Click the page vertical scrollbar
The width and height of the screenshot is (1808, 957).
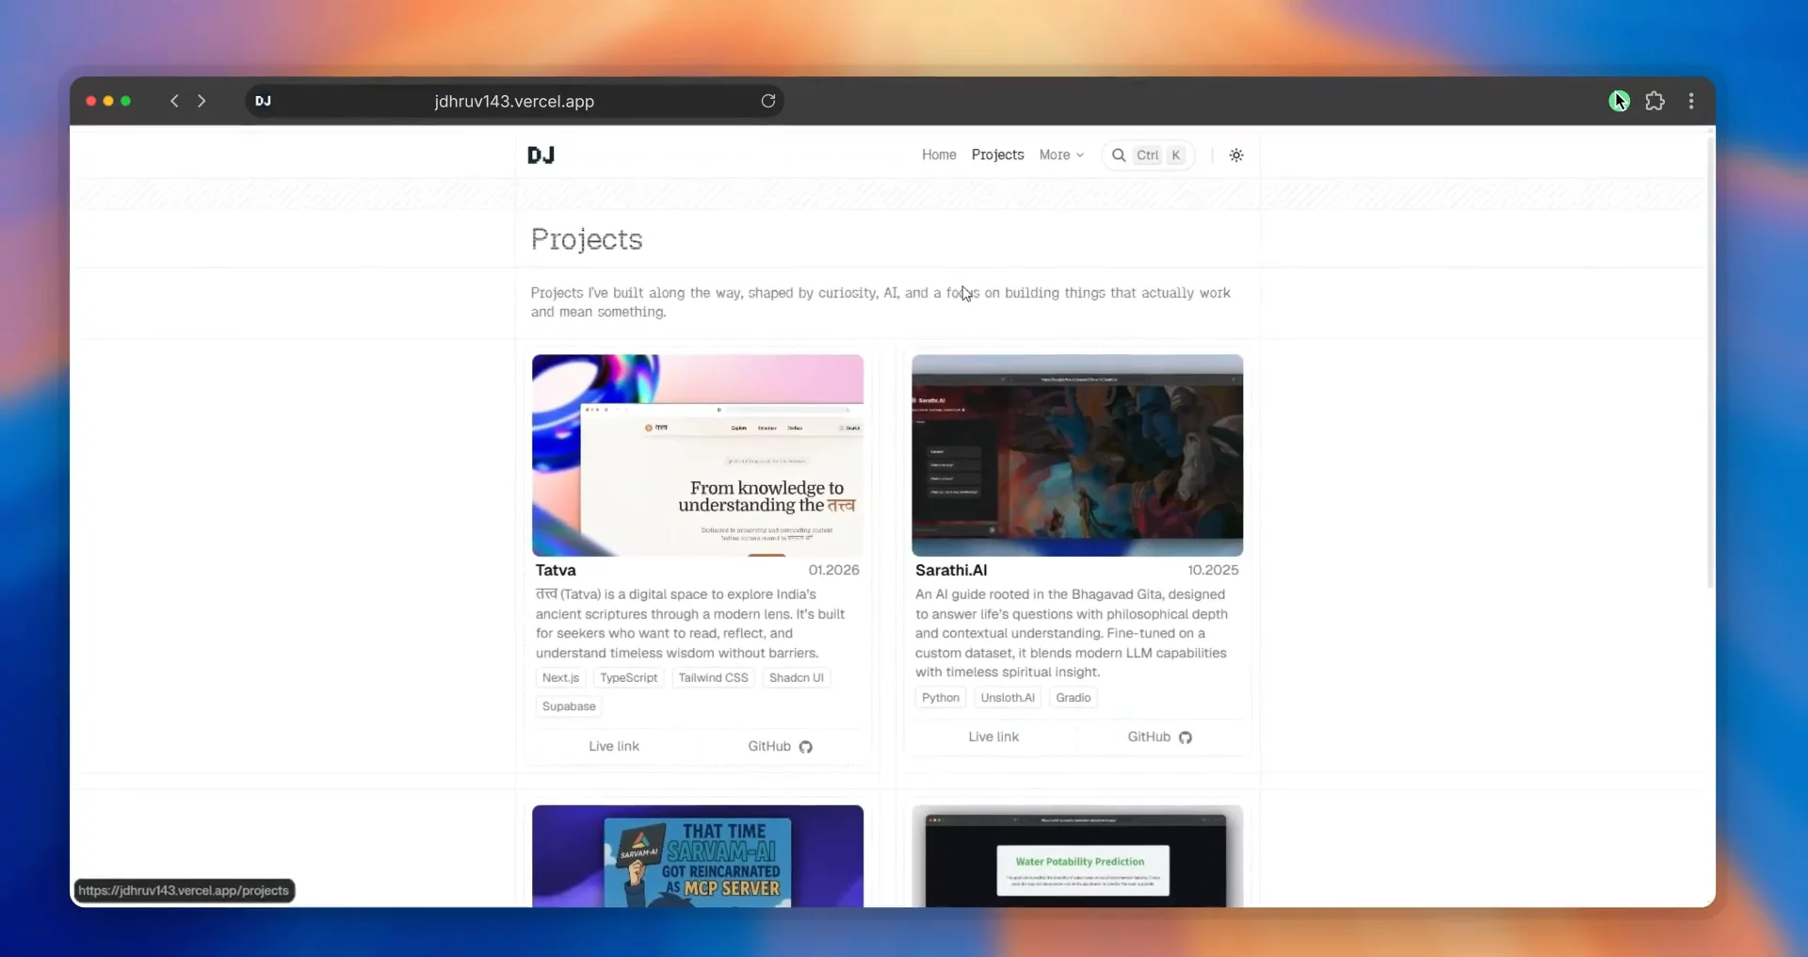click(x=1710, y=363)
